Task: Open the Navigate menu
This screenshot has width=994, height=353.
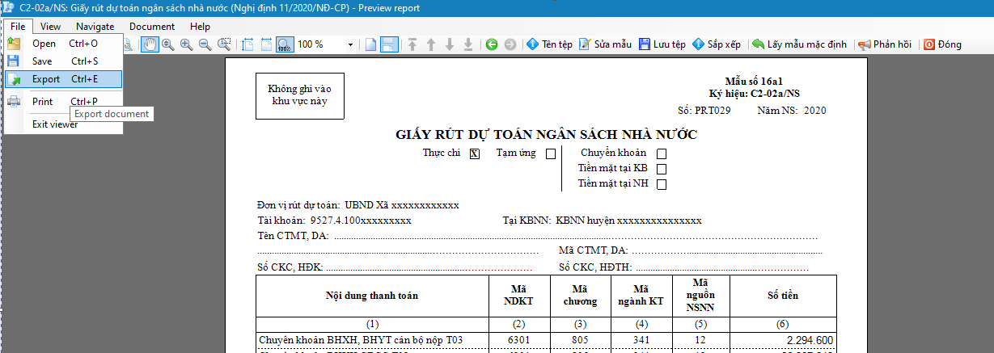Action: (95, 27)
